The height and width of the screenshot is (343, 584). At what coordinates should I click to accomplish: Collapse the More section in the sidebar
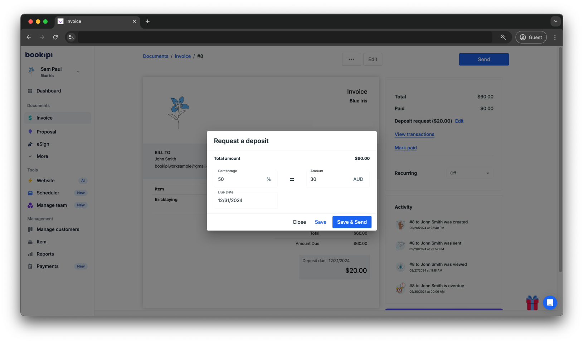pos(30,156)
